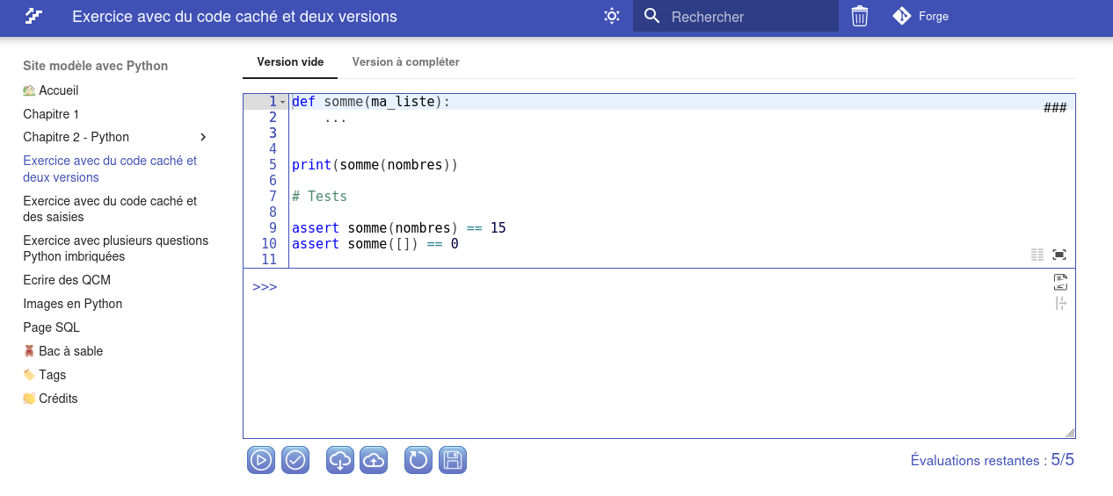Focus the Rechercher search field

(x=736, y=16)
